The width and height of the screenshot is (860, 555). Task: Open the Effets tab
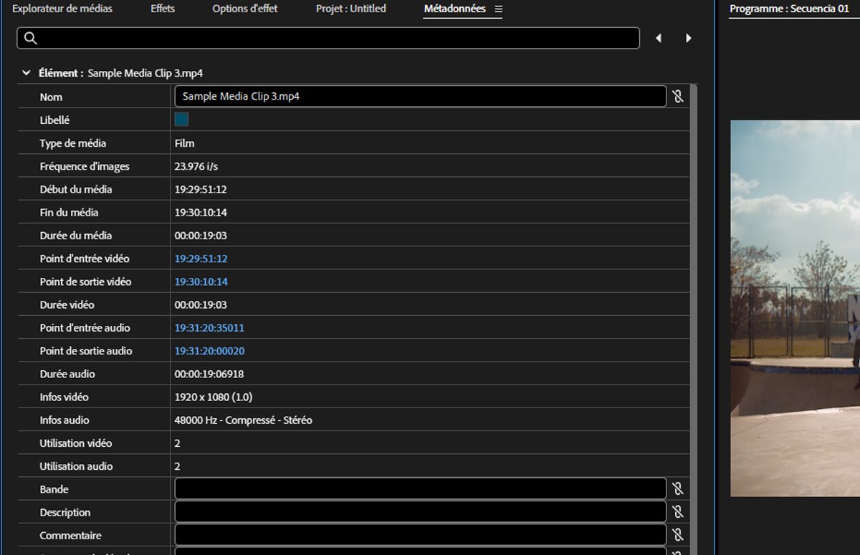point(163,9)
